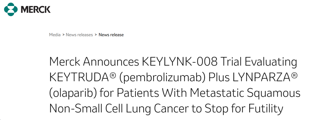Image resolution: width=310 pixels, height=120 pixels.
Task: Click the word KEYTRUDA in headline
Action: [80, 78]
